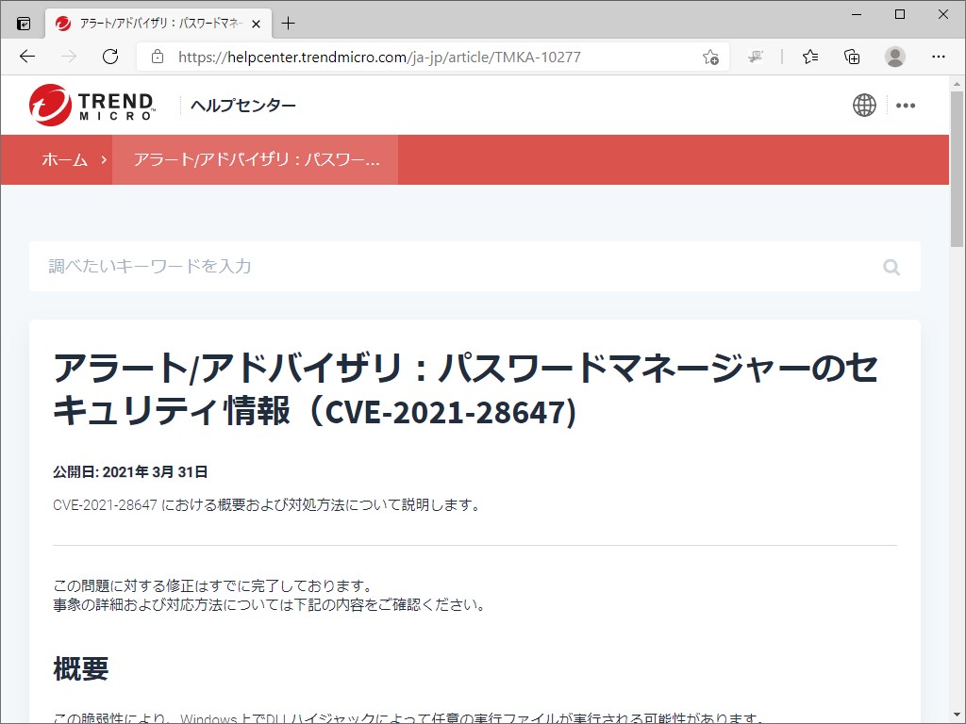Viewport: 966px width, 724px height.
Task: Reload the page with the refresh icon
Action: tap(110, 57)
